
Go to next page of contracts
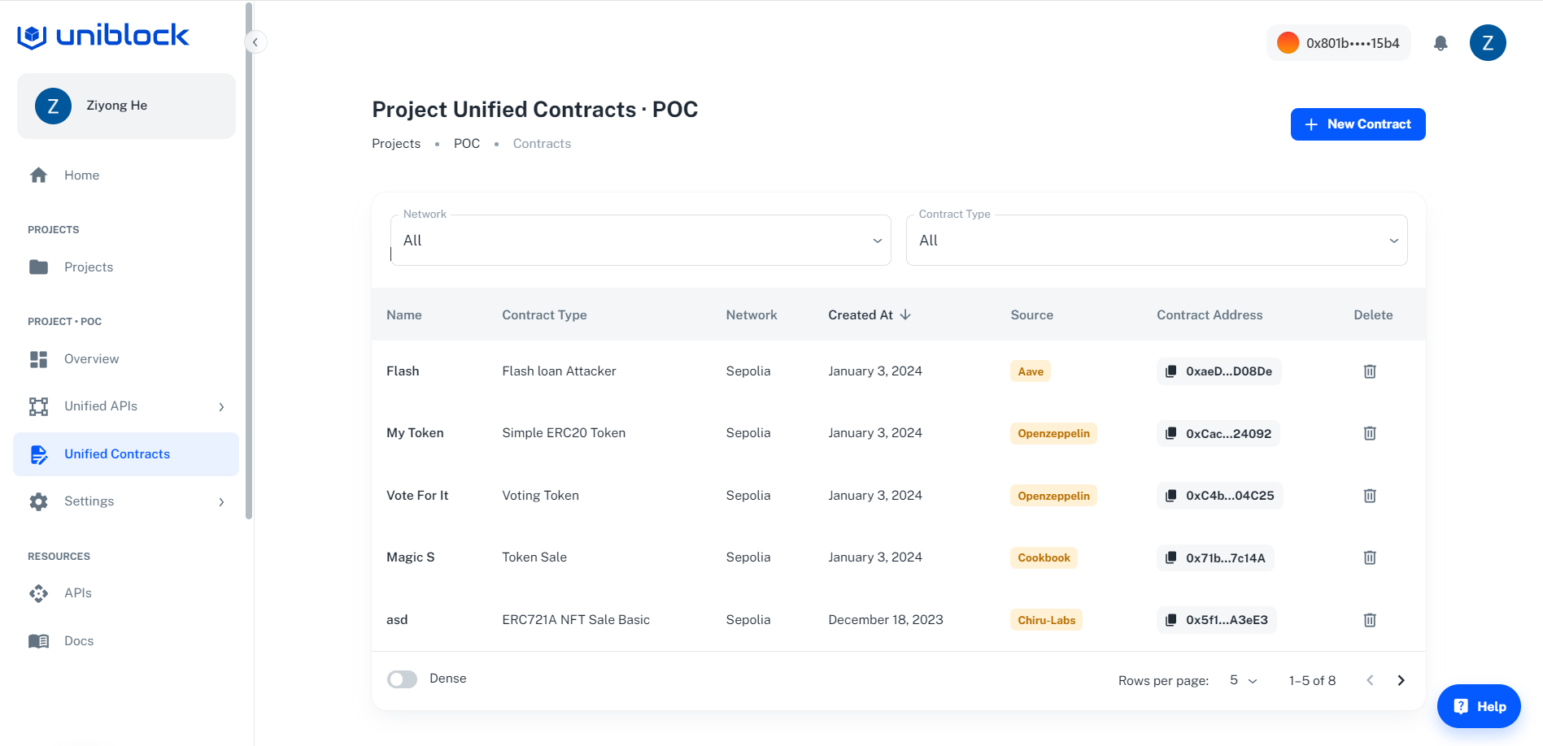click(1401, 680)
